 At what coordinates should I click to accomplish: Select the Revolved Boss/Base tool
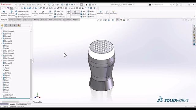click(x=11, y=13)
